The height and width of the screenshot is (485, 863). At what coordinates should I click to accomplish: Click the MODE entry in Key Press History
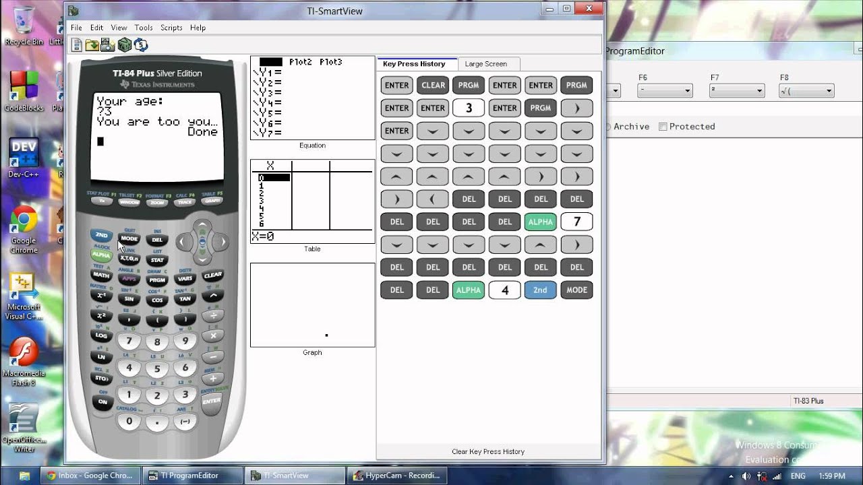(x=576, y=290)
